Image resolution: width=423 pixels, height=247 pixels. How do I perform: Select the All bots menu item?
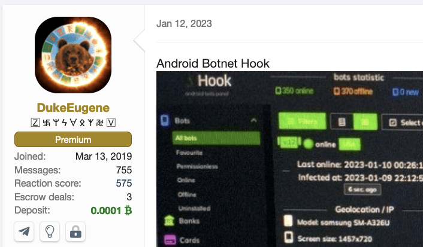[x=216, y=138]
